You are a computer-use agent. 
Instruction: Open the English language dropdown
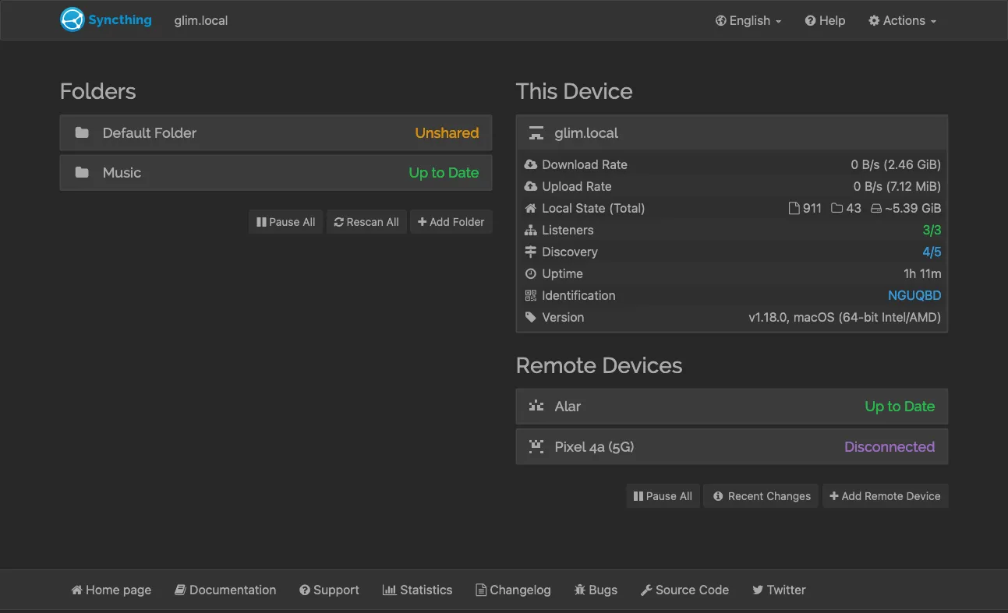pos(748,21)
